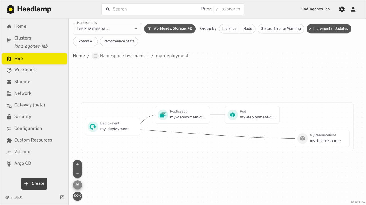
Task: Open Custom Resources in the sidebar
Action: point(34,140)
